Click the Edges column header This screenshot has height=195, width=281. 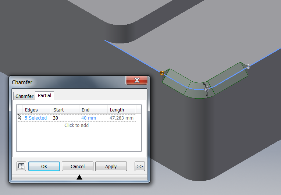(x=31, y=110)
